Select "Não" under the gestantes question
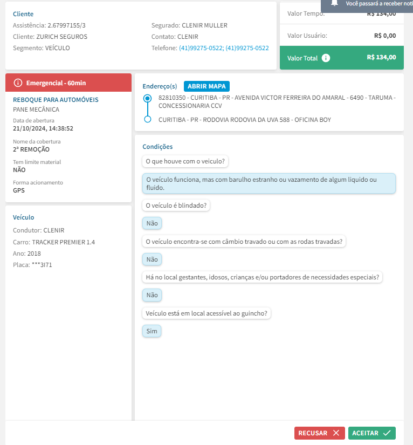This screenshot has width=413, height=445. coord(152,295)
